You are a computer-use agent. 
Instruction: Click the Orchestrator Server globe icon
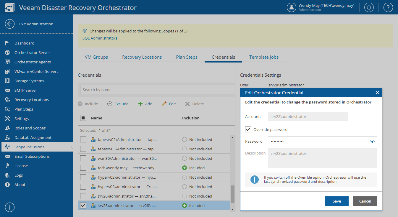click(8, 52)
